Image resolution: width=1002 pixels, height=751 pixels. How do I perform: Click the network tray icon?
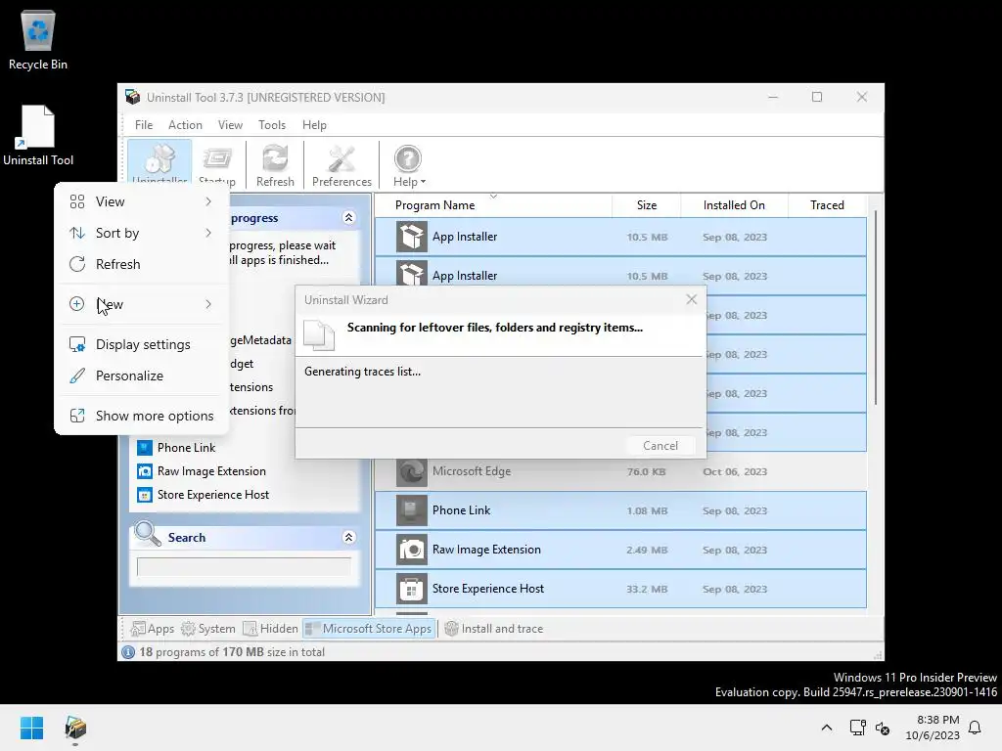pyautogui.click(x=857, y=728)
